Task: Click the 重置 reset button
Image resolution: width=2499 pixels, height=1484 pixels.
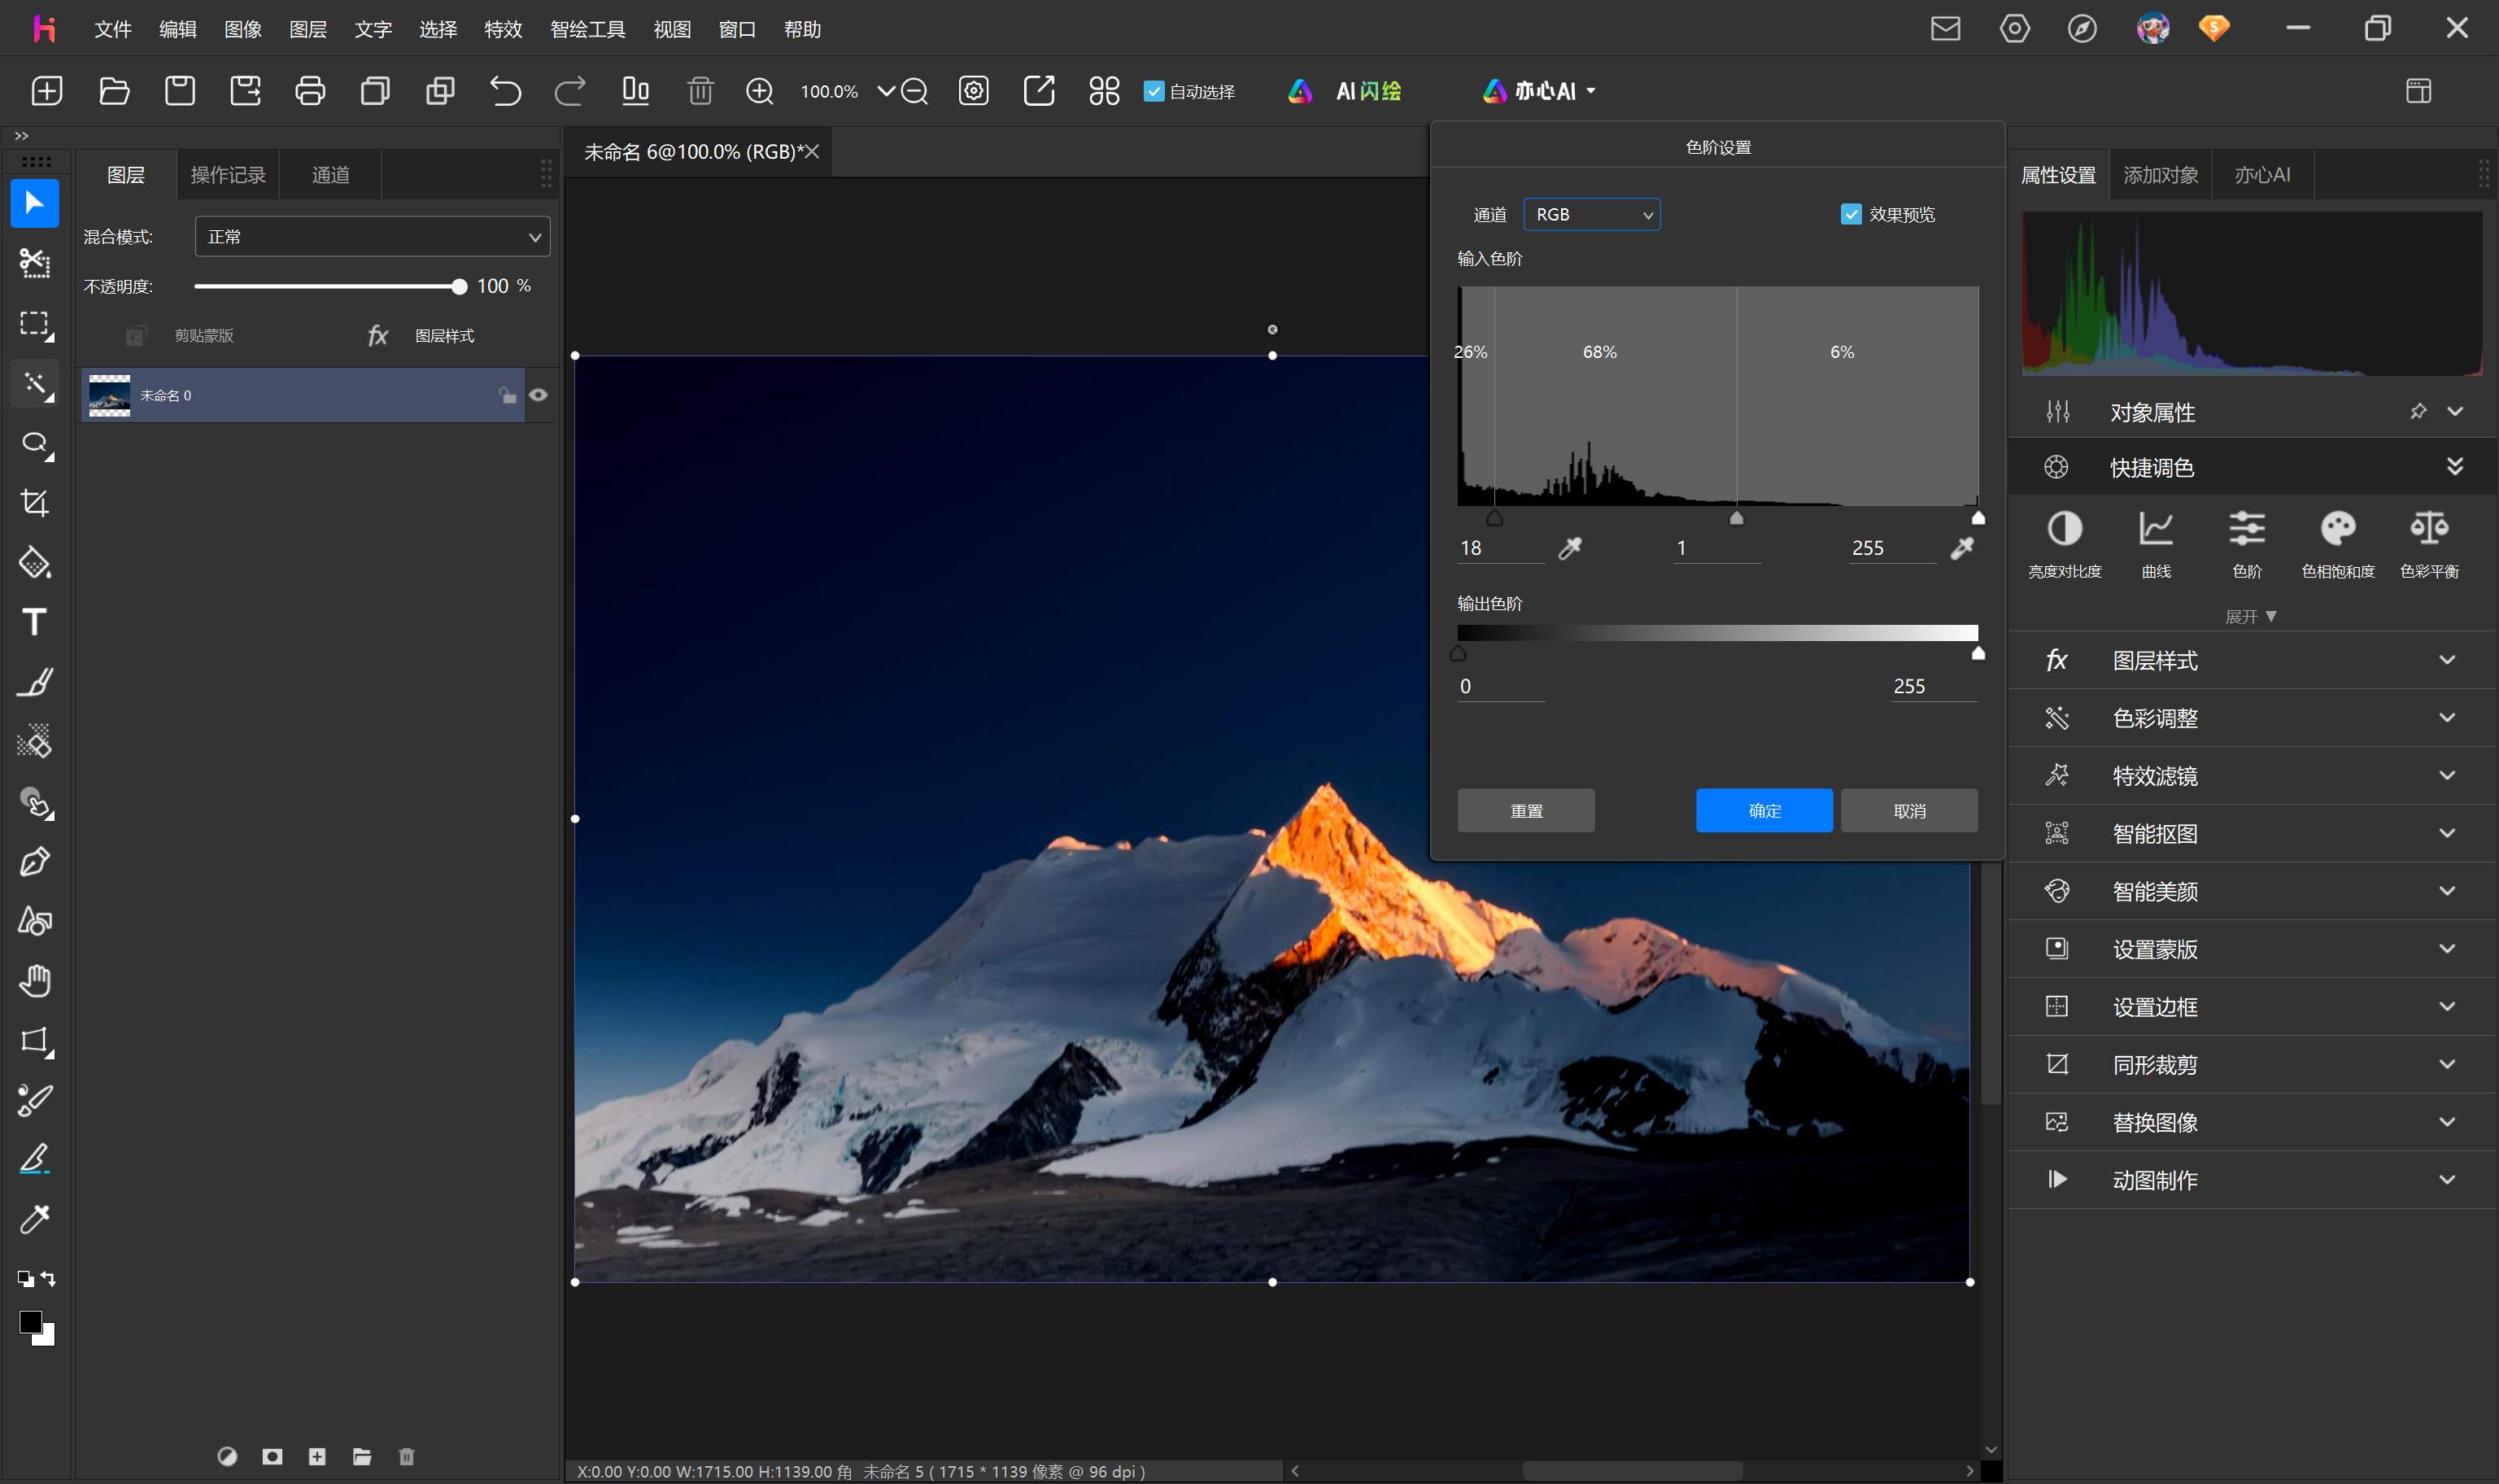Action: pos(1525,811)
